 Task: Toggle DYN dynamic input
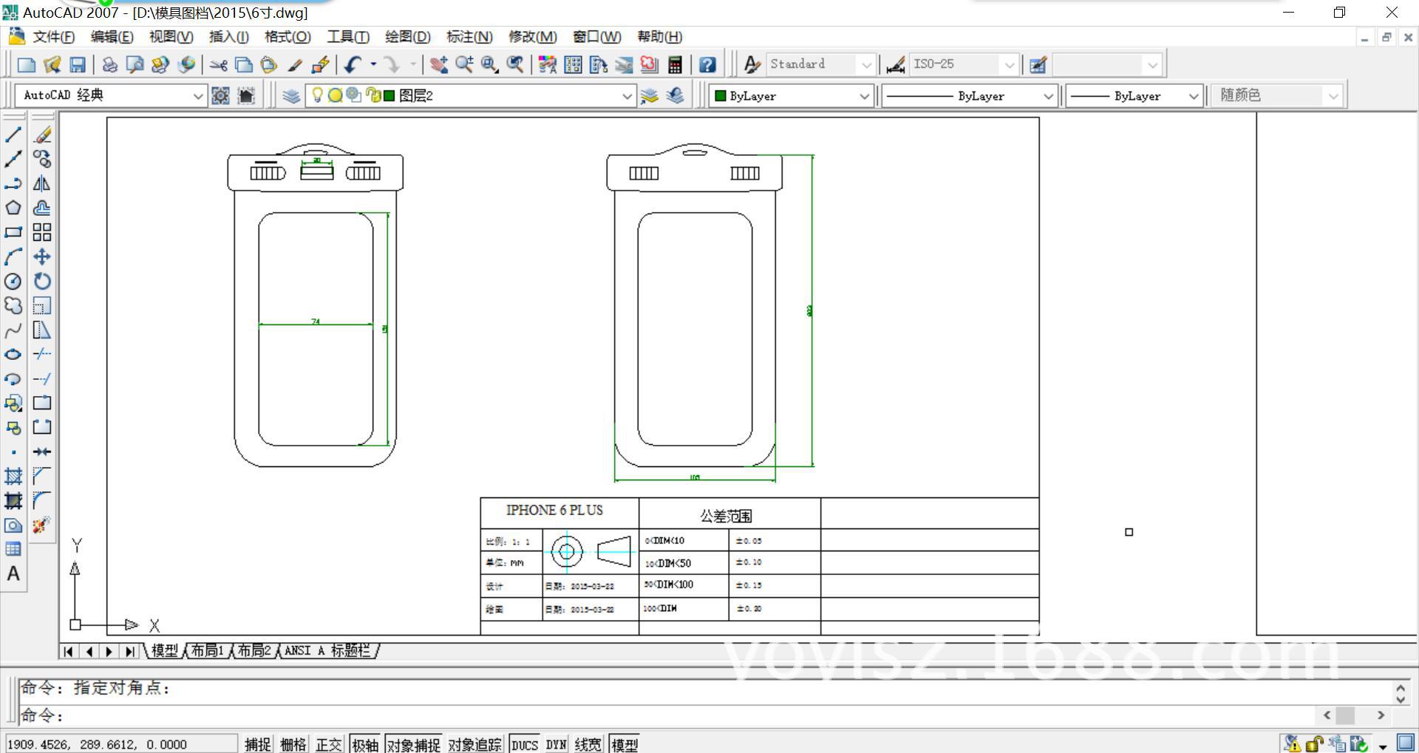pos(557,744)
